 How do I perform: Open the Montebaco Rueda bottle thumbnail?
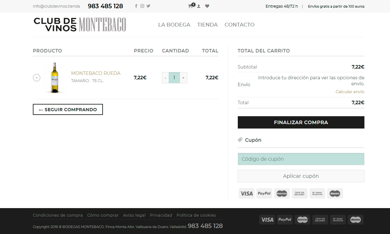(x=55, y=78)
